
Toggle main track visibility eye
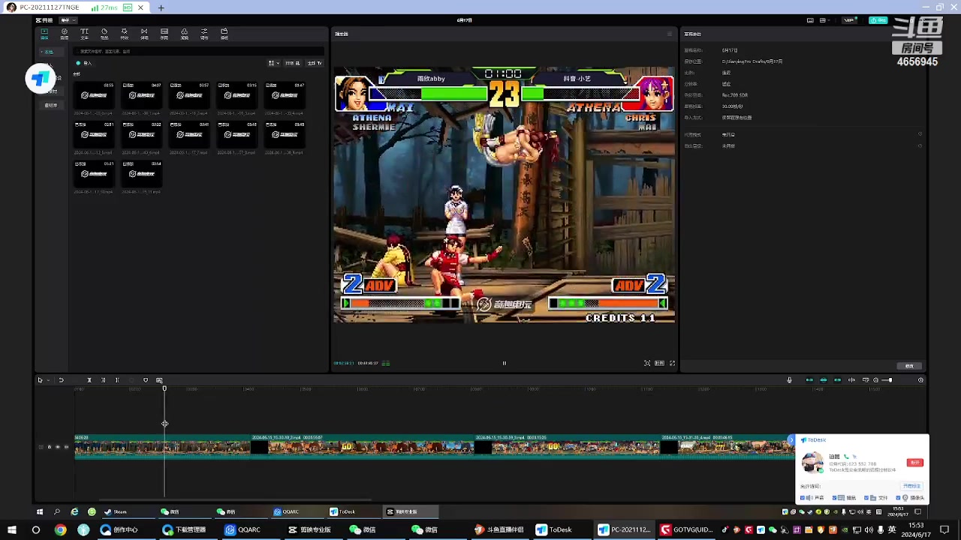58,447
